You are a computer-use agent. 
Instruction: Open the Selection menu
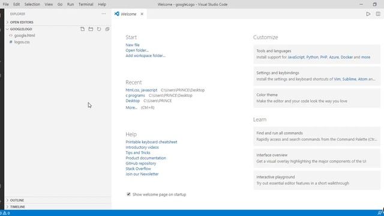tap(32, 4)
